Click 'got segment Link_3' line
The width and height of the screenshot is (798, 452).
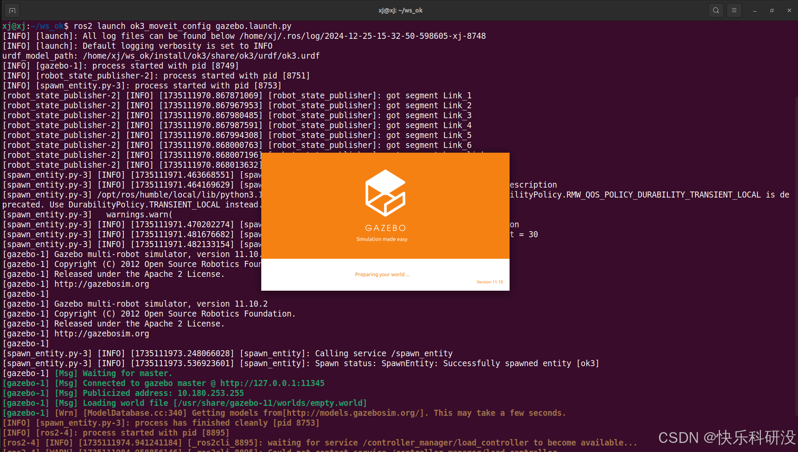click(x=237, y=116)
